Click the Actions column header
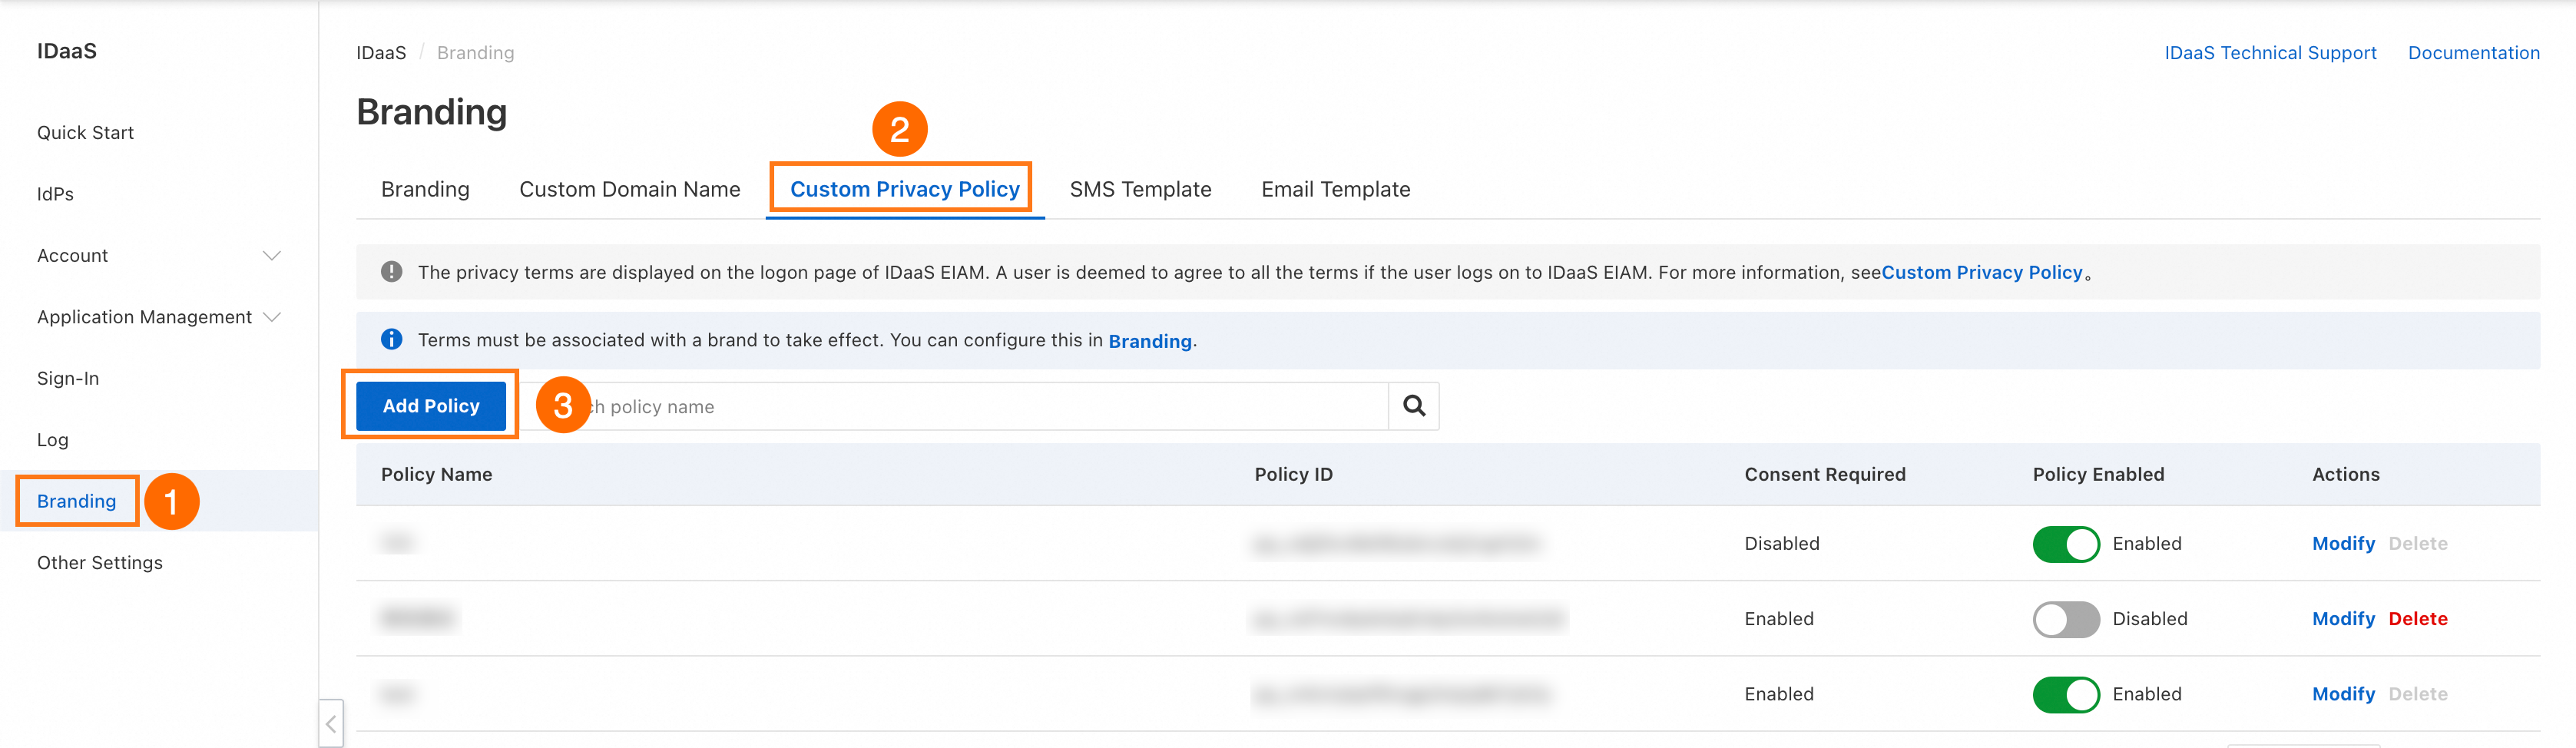This screenshot has height=748, width=2576. coord(2345,475)
